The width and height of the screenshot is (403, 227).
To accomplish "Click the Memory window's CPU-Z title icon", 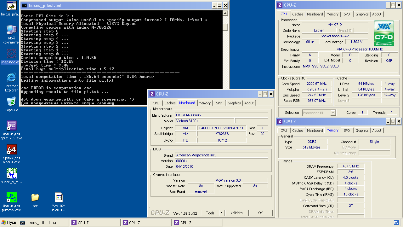I will tap(280, 121).
